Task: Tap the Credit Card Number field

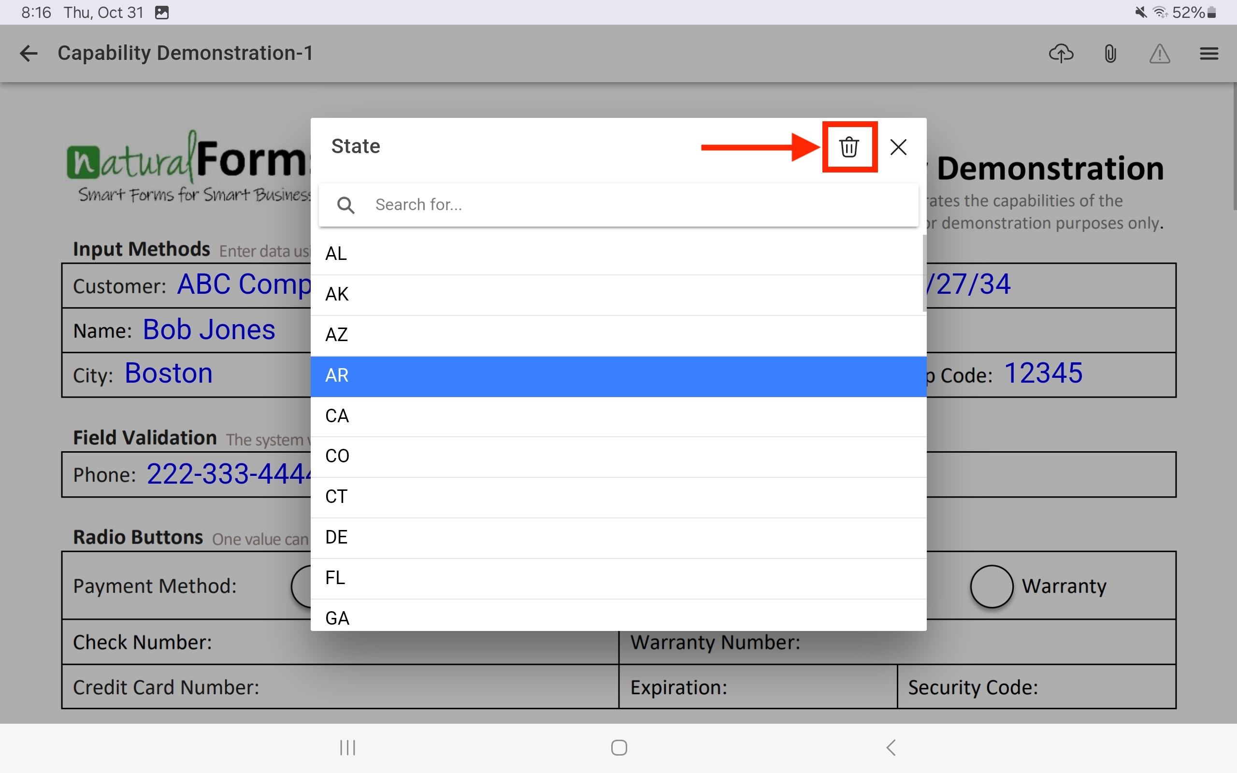Action: [x=340, y=687]
